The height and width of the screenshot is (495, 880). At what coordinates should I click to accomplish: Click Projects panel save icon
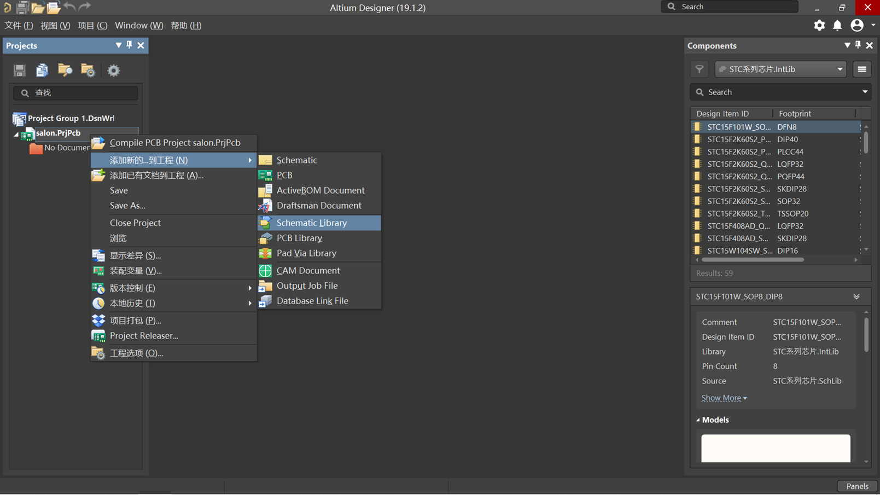(x=20, y=70)
